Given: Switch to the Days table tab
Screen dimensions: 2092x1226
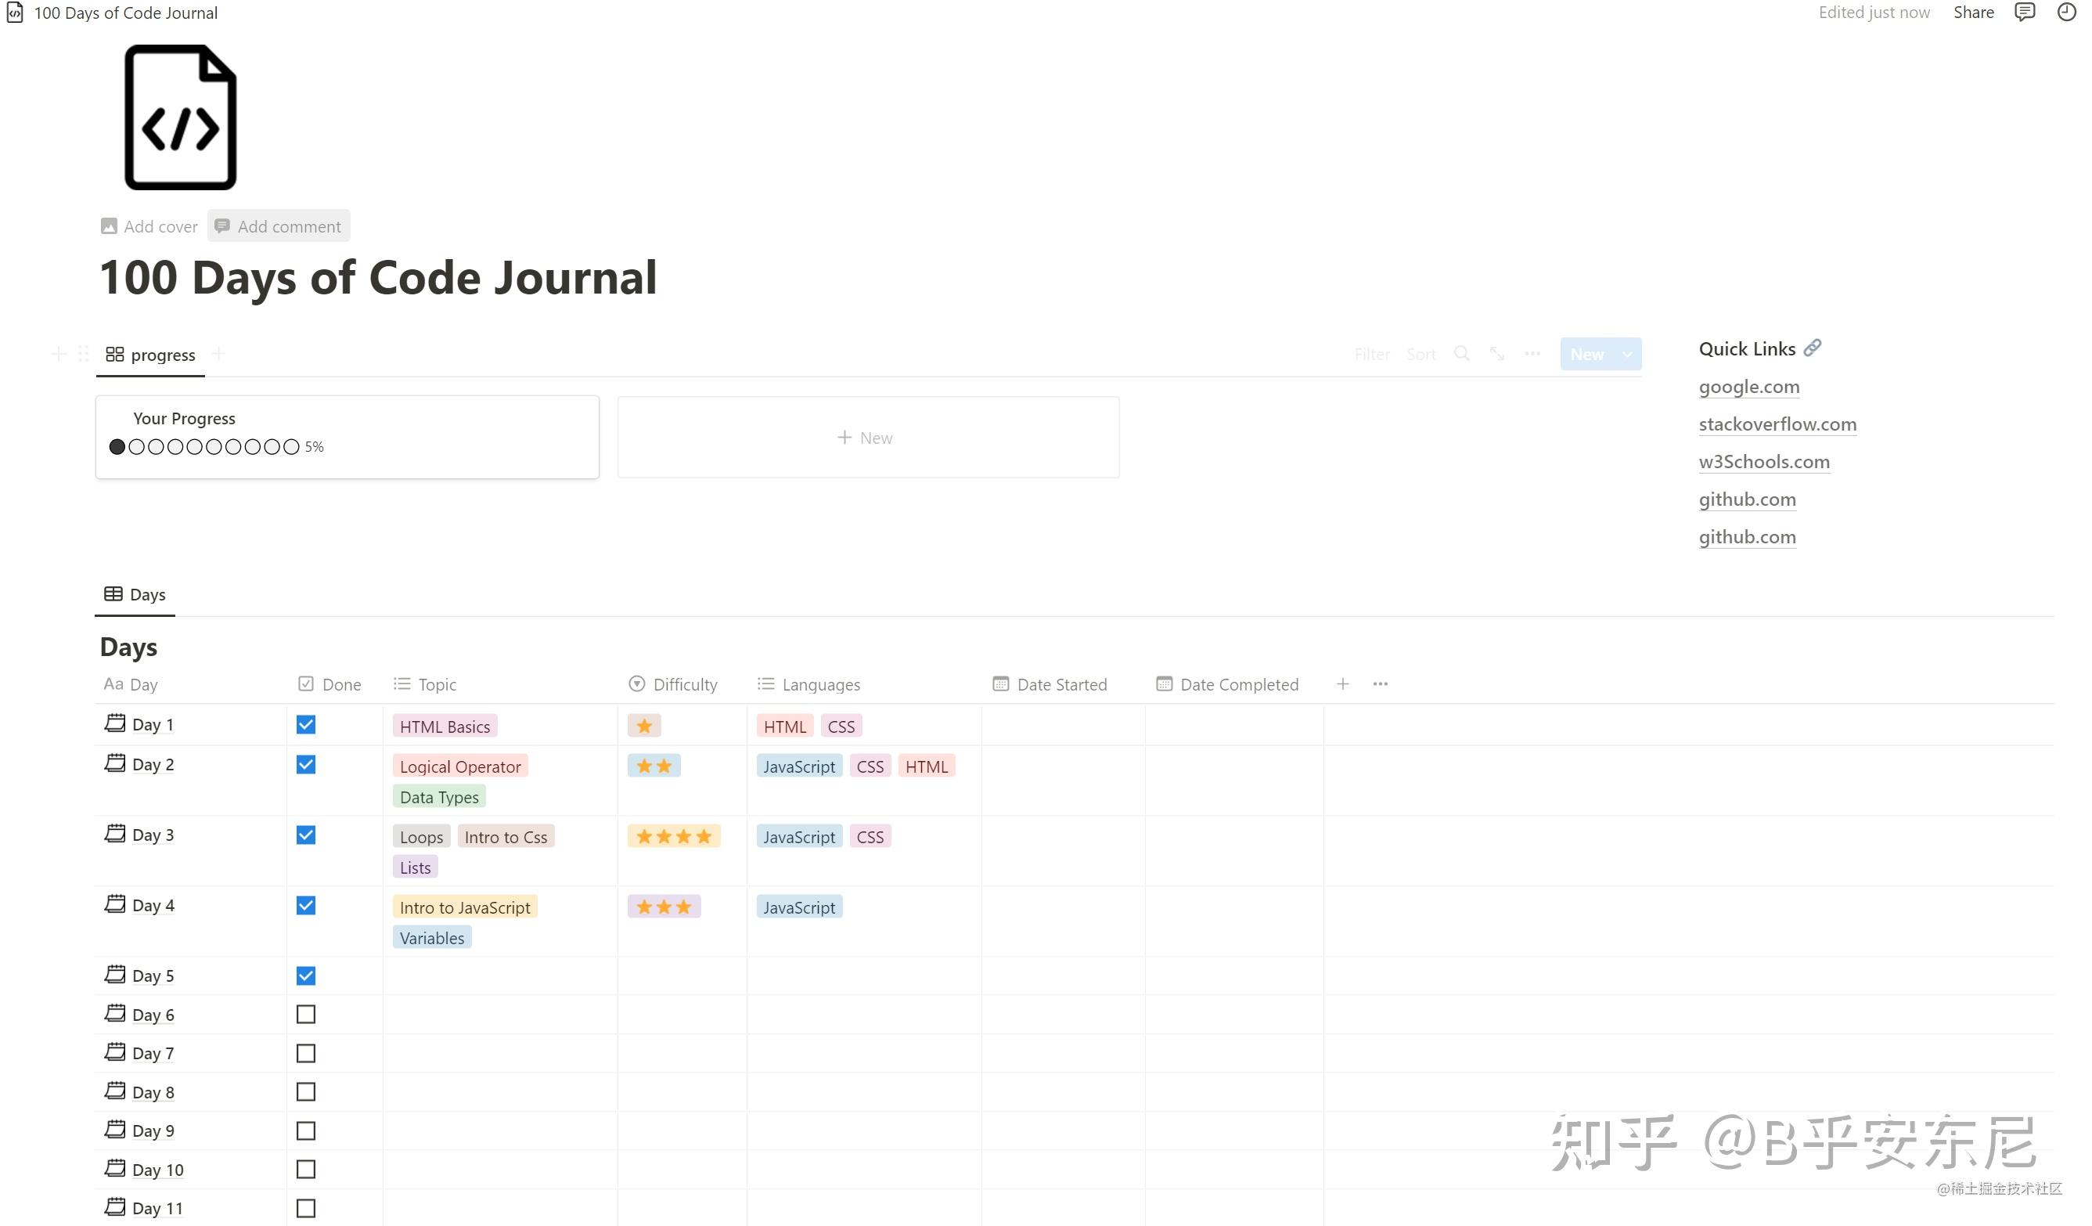Looking at the screenshot, I should [135, 595].
